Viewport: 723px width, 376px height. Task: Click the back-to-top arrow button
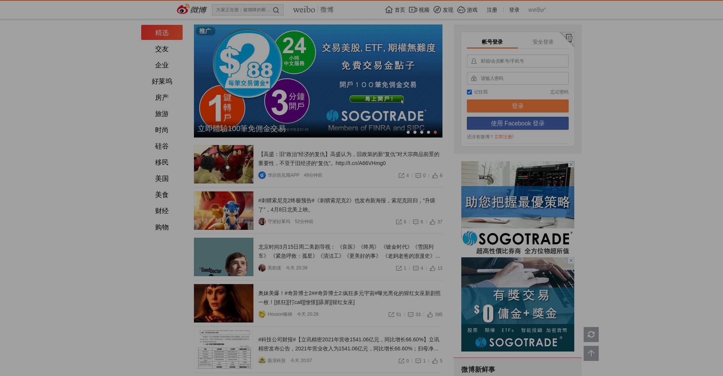coord(591,353)
